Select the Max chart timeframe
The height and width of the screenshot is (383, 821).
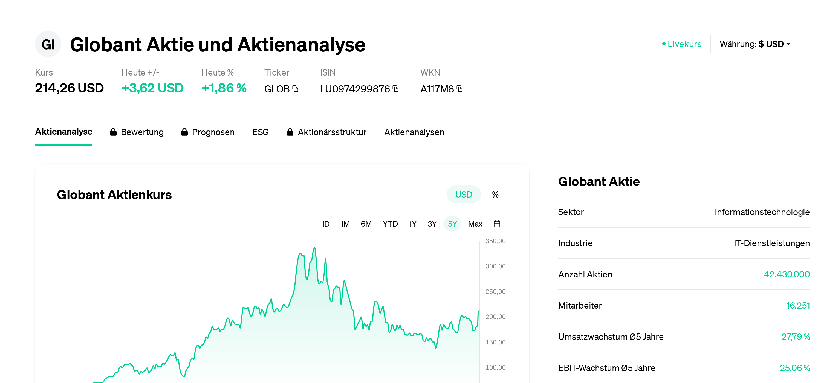(x=475, y=224)
